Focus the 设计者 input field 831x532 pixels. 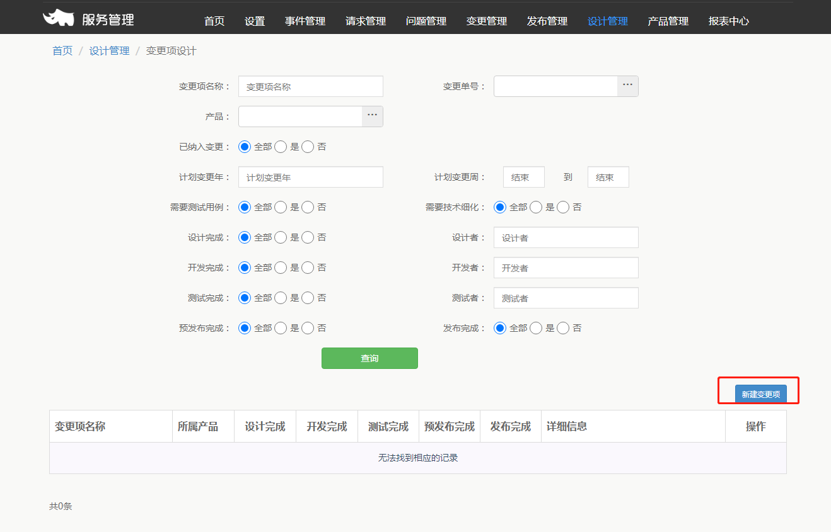[566, 237]
